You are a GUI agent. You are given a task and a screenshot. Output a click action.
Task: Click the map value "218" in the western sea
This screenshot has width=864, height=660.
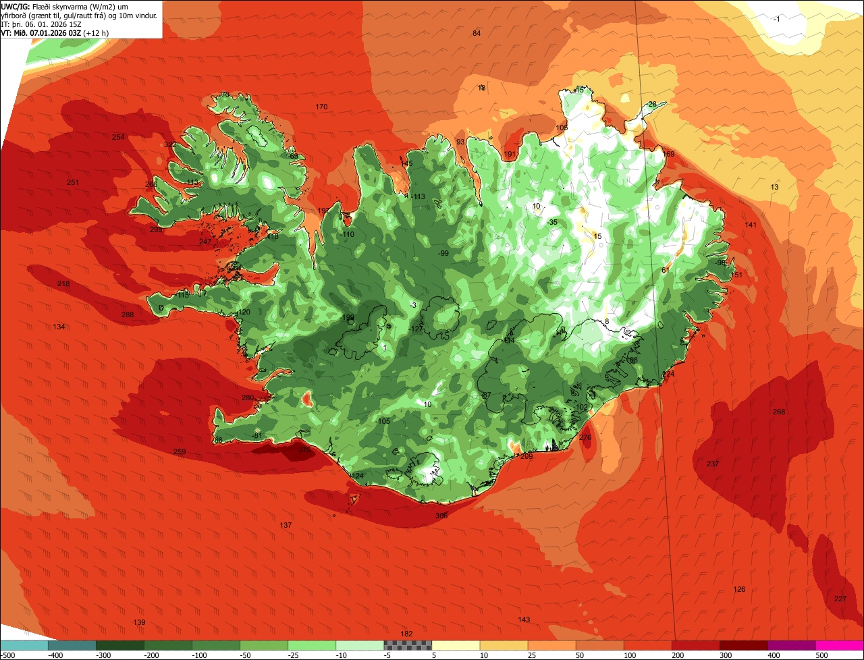pos(63,284)
